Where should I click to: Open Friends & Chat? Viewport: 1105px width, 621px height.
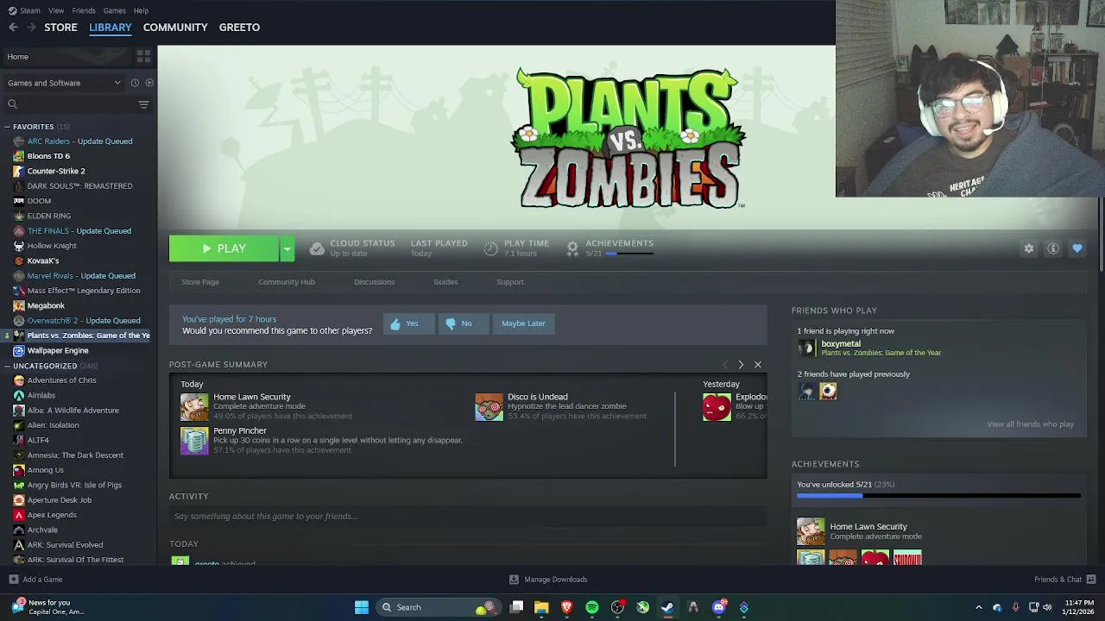pyautogui.click(x=1064, y=580)
